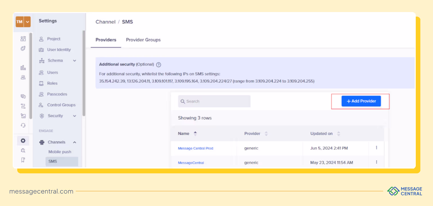Click the Channels printer icon
Image resolution: width=433 pixels, height=206 pixels.
pos(42,142)
